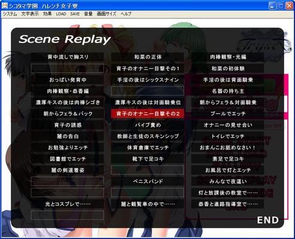Select scene 麗の剣道着姿
This screenshot has height=239, width=295.
click(68, 170)
